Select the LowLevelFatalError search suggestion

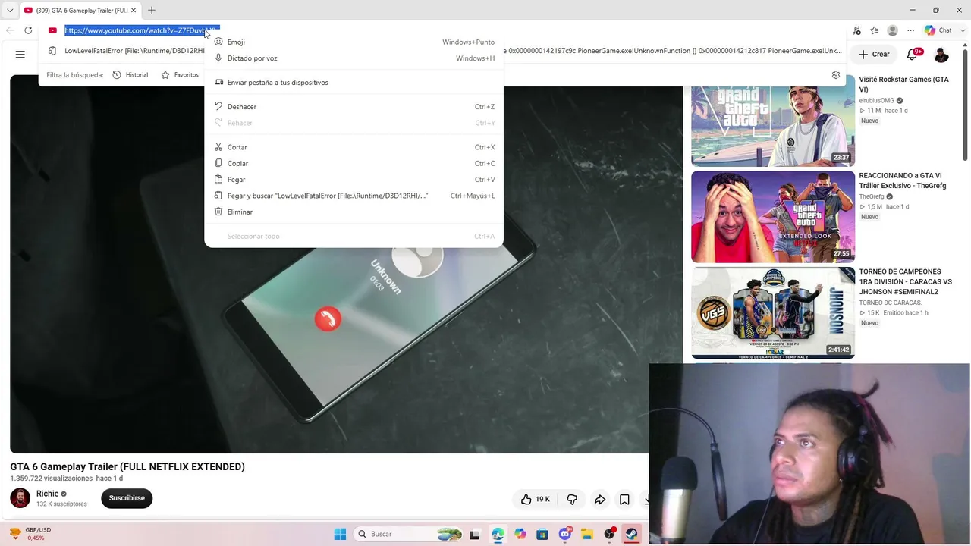(443, 51)
